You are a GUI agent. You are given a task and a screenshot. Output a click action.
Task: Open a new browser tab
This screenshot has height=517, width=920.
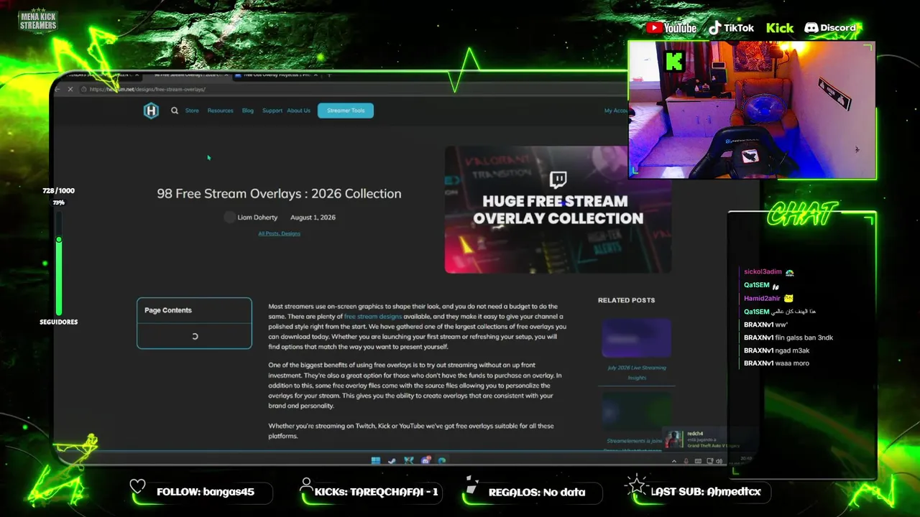point(329,75)
